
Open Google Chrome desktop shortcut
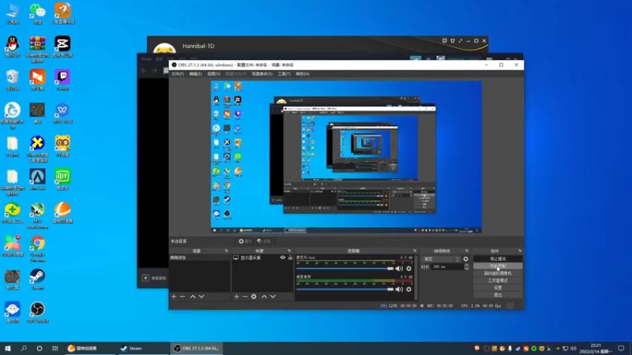pyautogui.click(x=37, y=248)
